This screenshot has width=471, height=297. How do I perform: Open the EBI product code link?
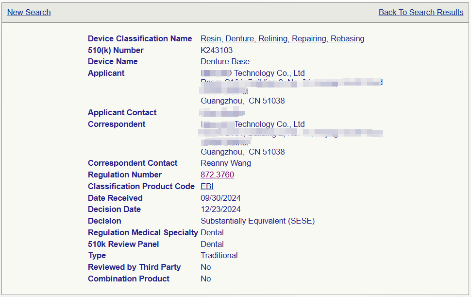(207, 187)
